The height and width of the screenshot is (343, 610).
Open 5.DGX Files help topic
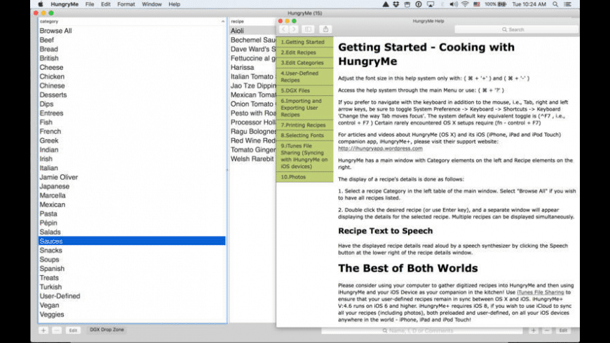pos(304,90)
